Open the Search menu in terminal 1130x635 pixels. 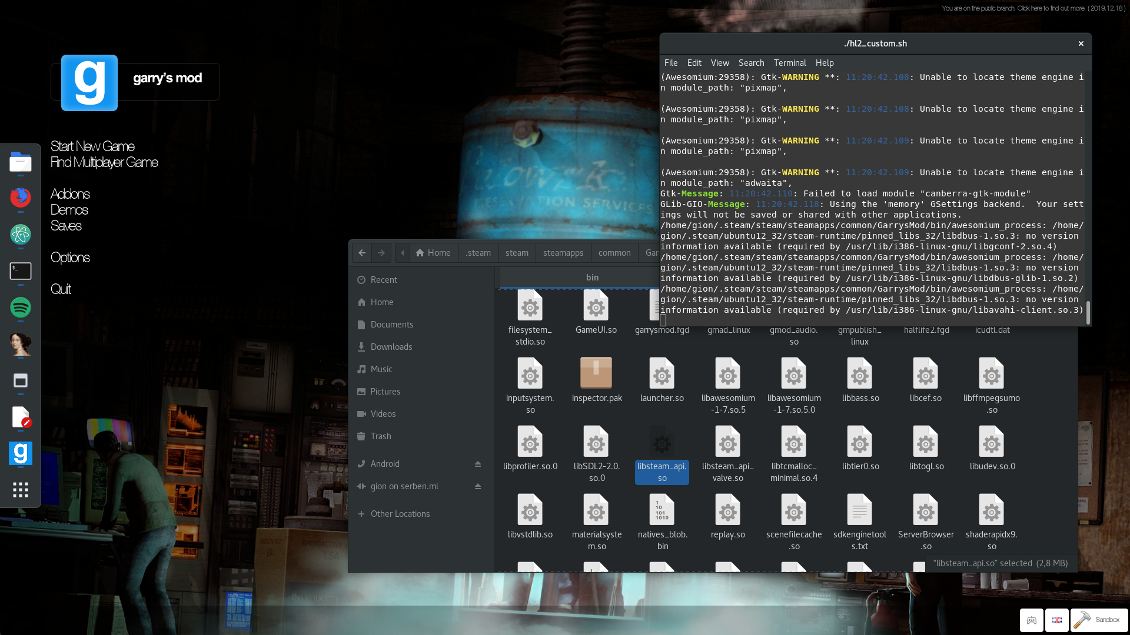click(752, 63)
